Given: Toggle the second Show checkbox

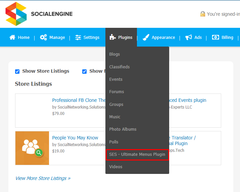Looking at the screenshot, I should pyautogui.click(x=84, y=71).
